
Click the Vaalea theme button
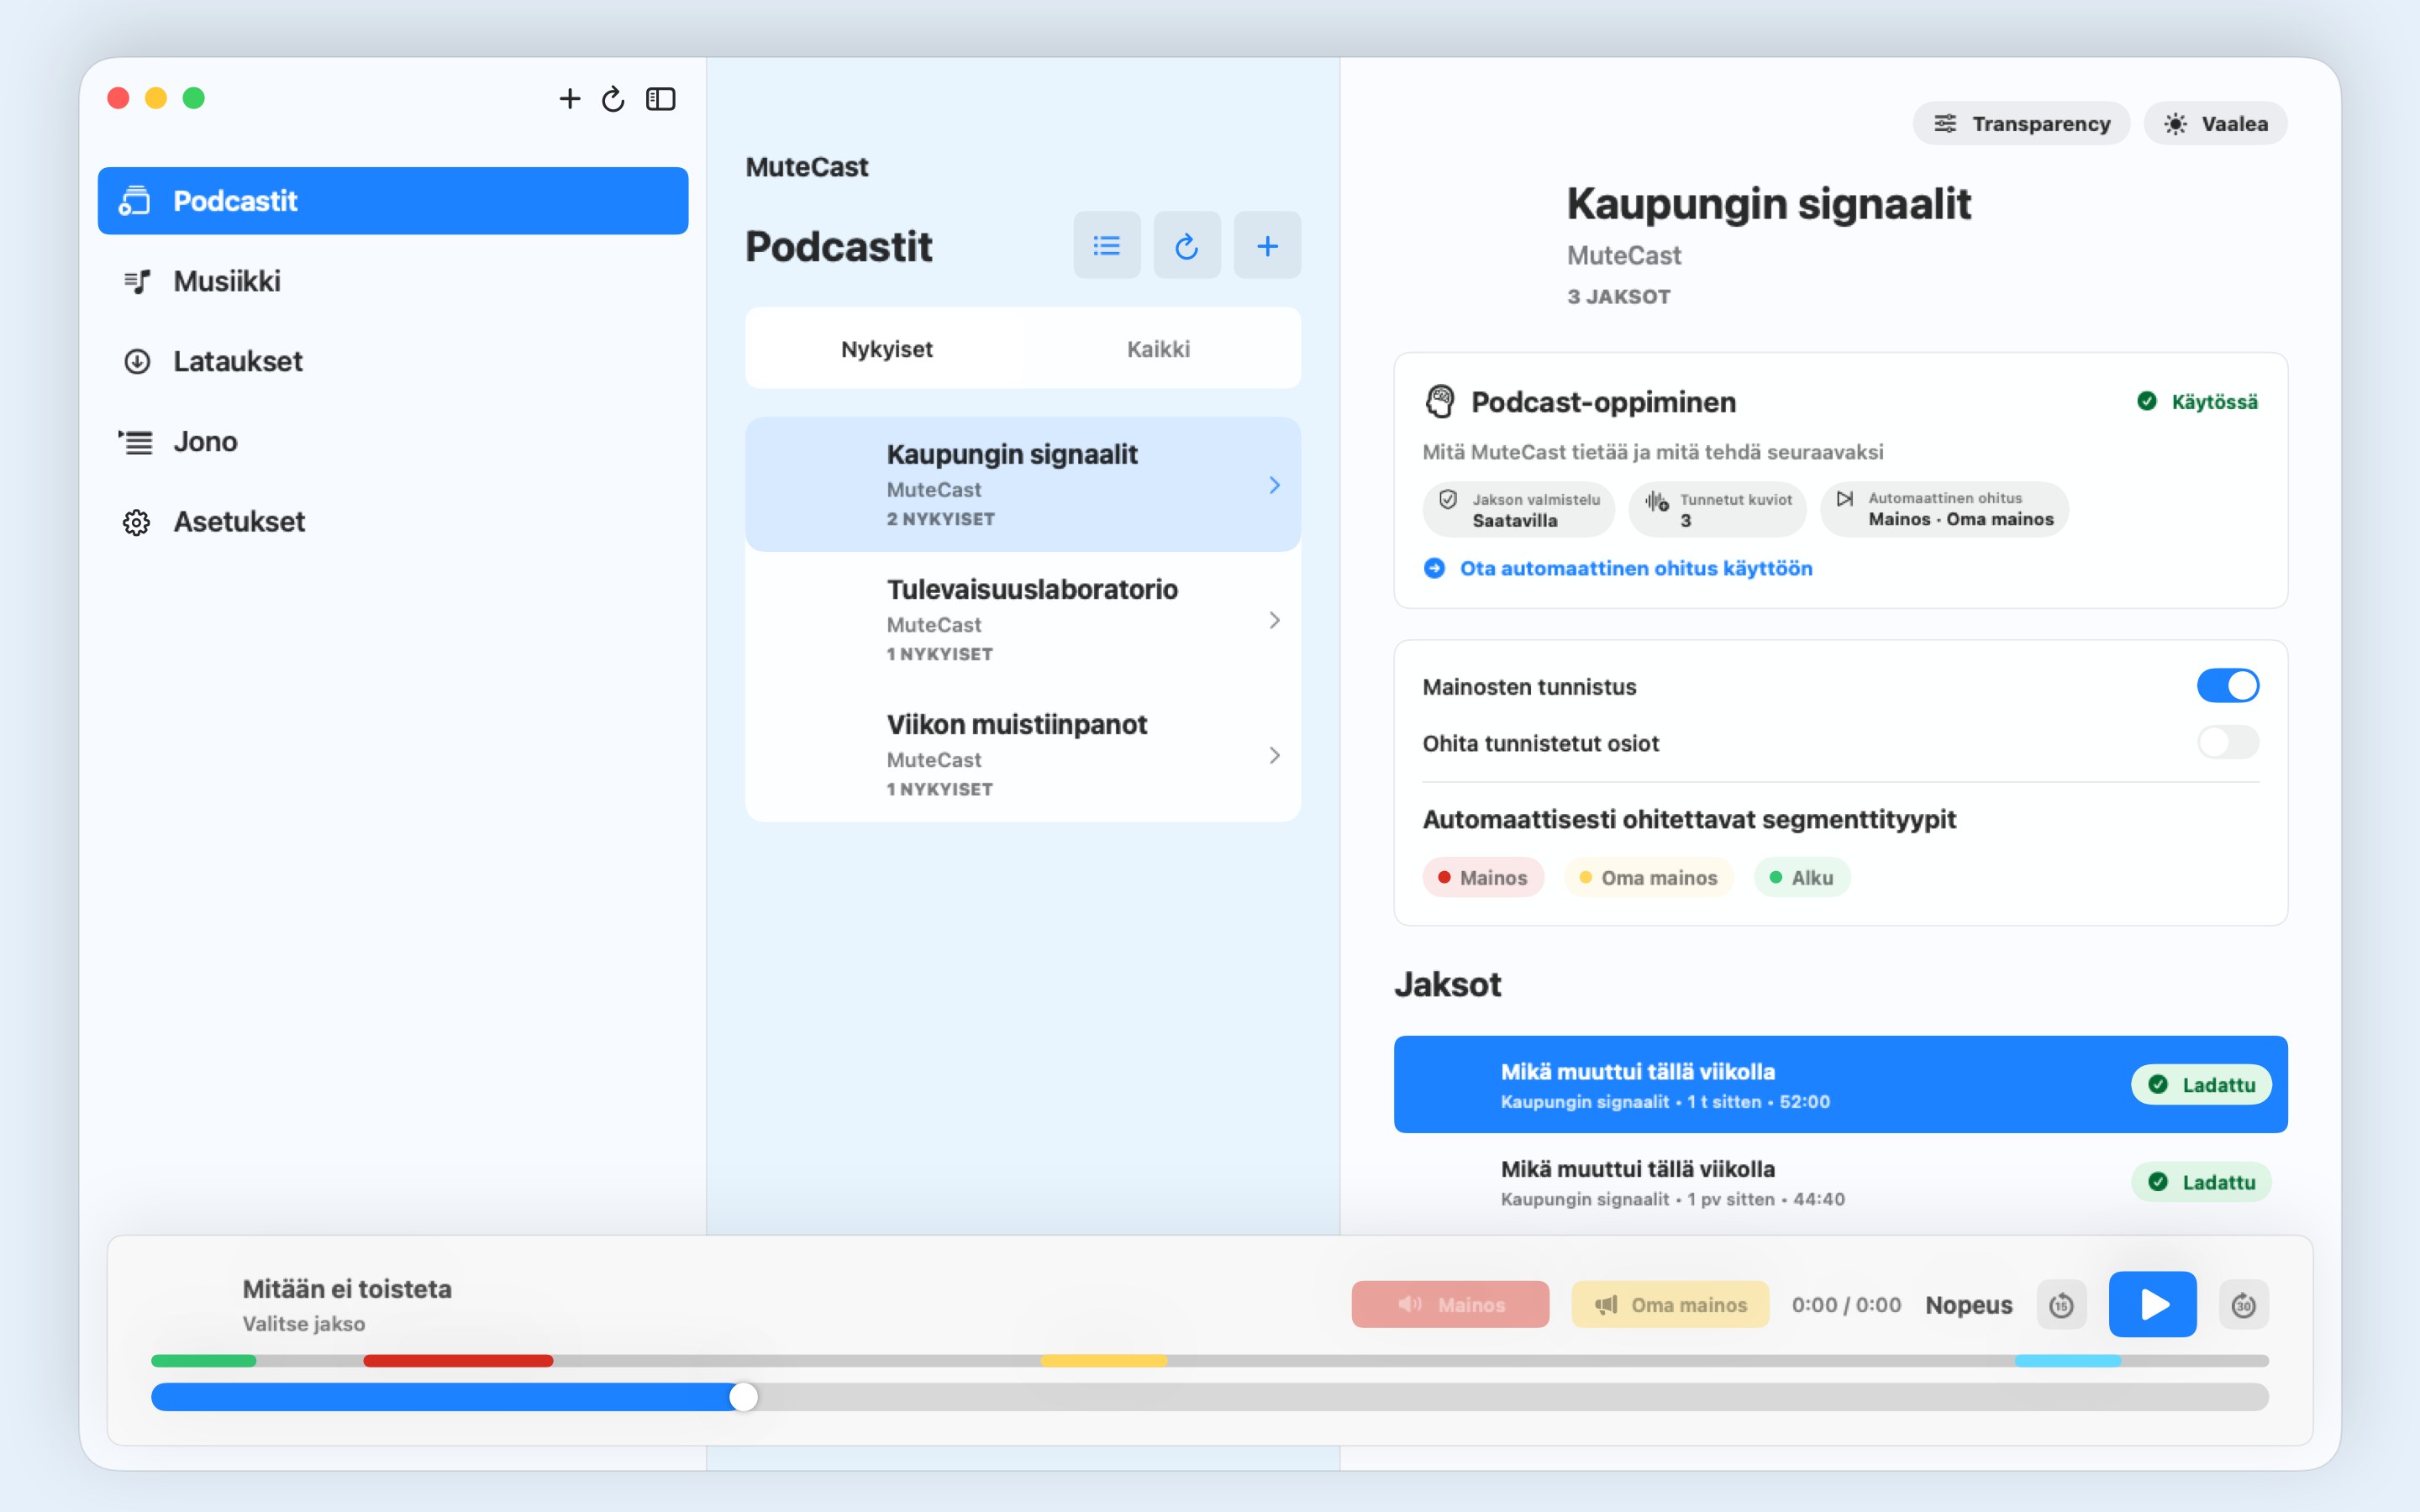2215,123
